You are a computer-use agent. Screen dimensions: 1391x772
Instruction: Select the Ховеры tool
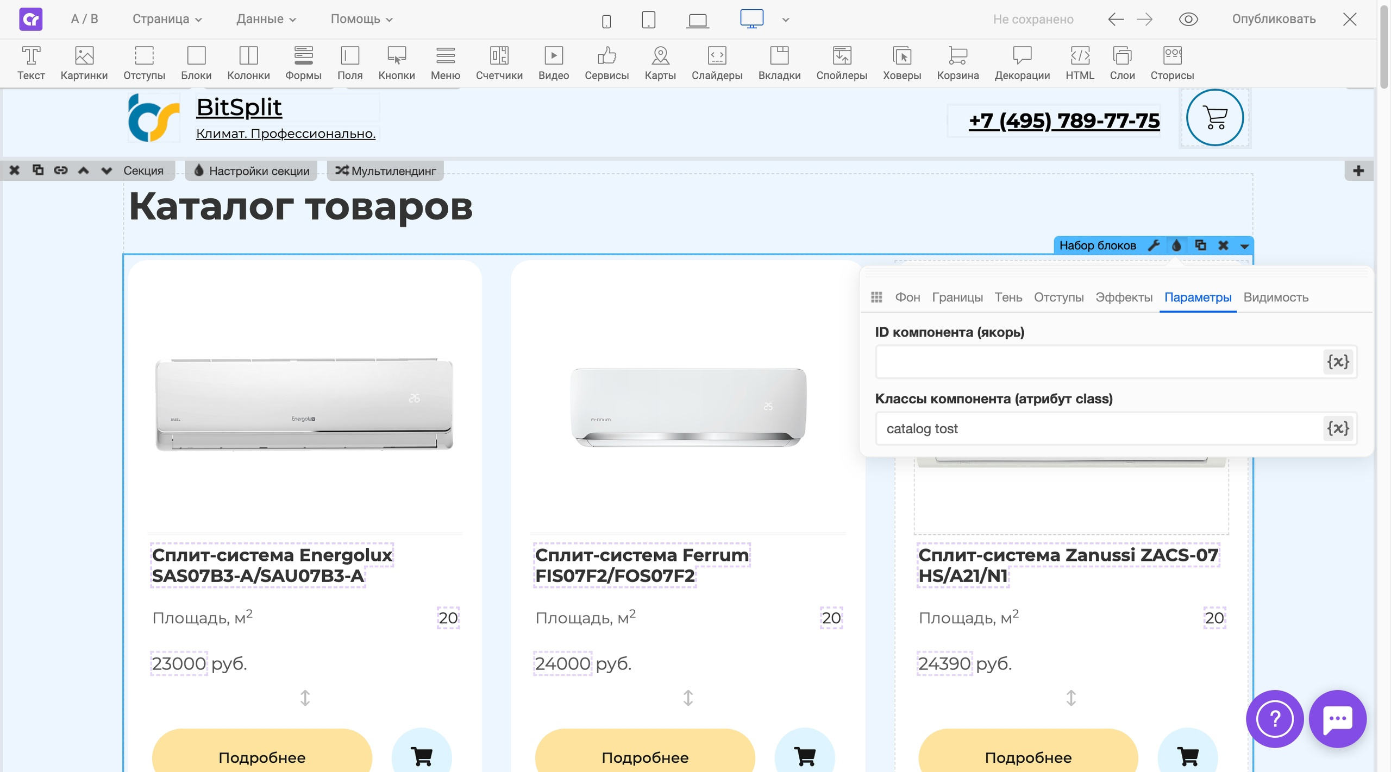click(x=902, y=63)
